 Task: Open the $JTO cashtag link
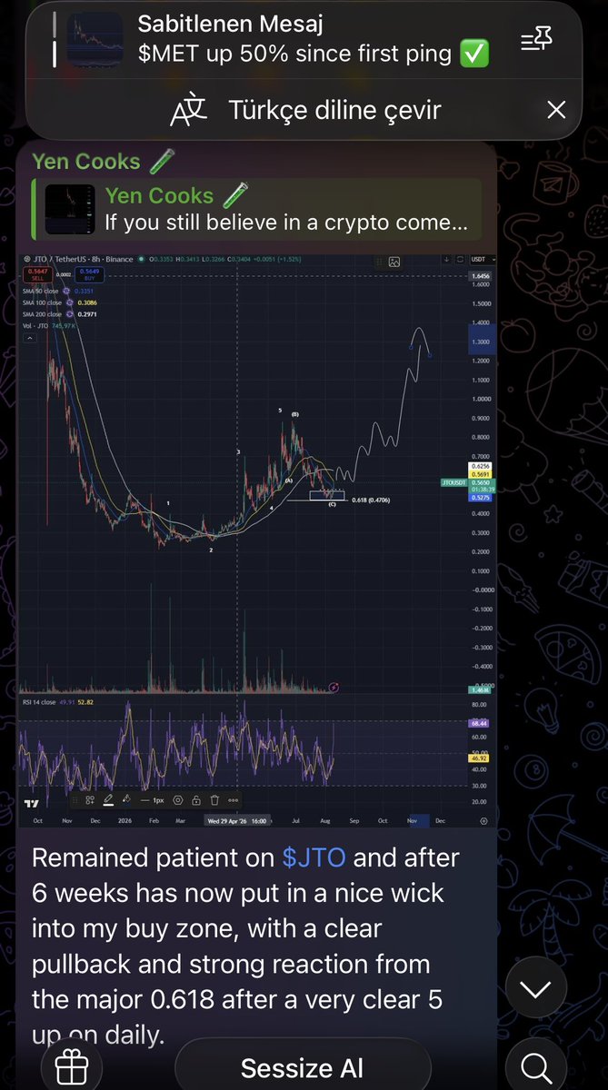[314, 857]
